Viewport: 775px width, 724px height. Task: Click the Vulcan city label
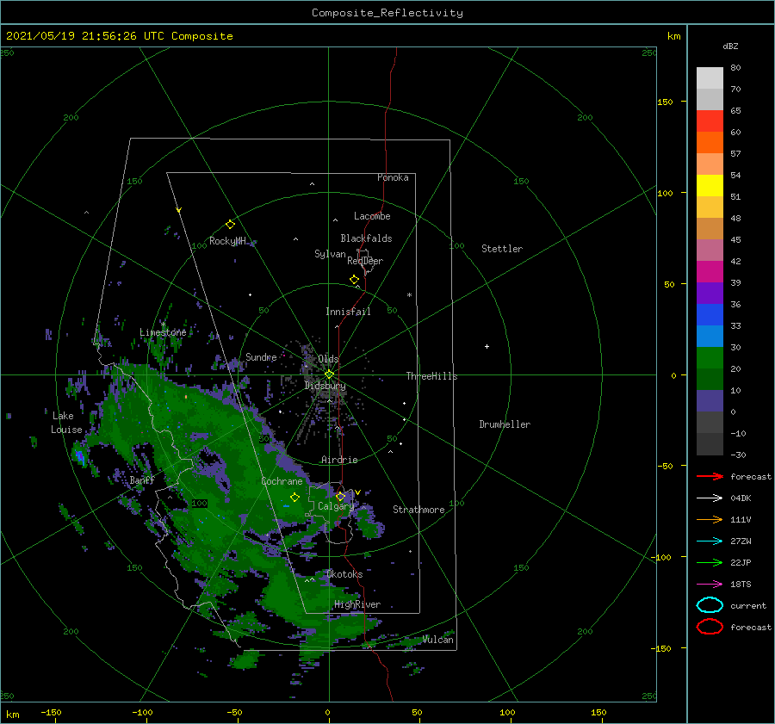pyautogui.click(x=437, y=640)
